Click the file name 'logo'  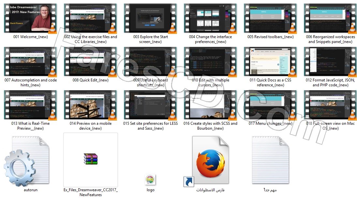[x=151, y=190]
